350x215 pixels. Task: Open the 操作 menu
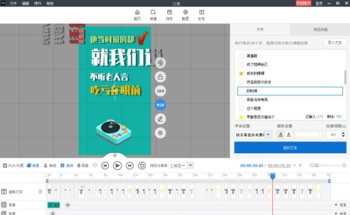(37, 3)
